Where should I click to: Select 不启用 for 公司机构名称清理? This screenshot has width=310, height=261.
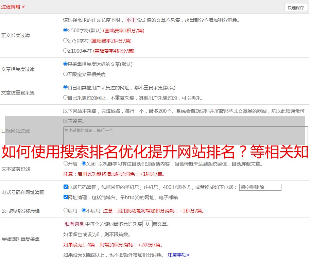tap(84, 210)
